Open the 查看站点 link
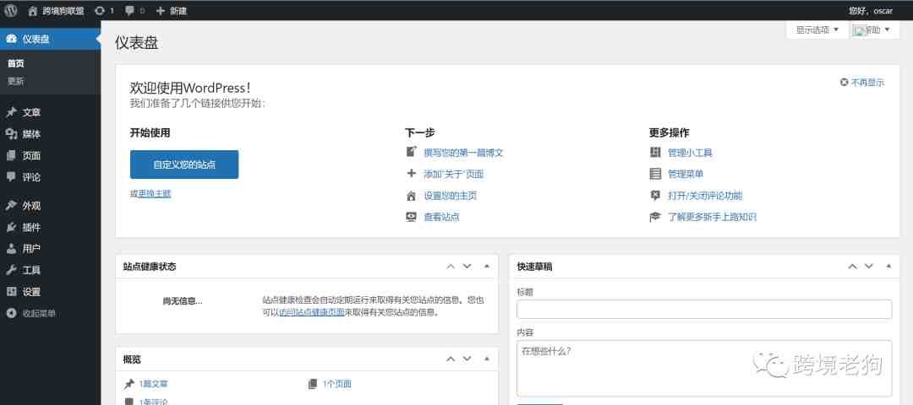 tap(441, 217)
